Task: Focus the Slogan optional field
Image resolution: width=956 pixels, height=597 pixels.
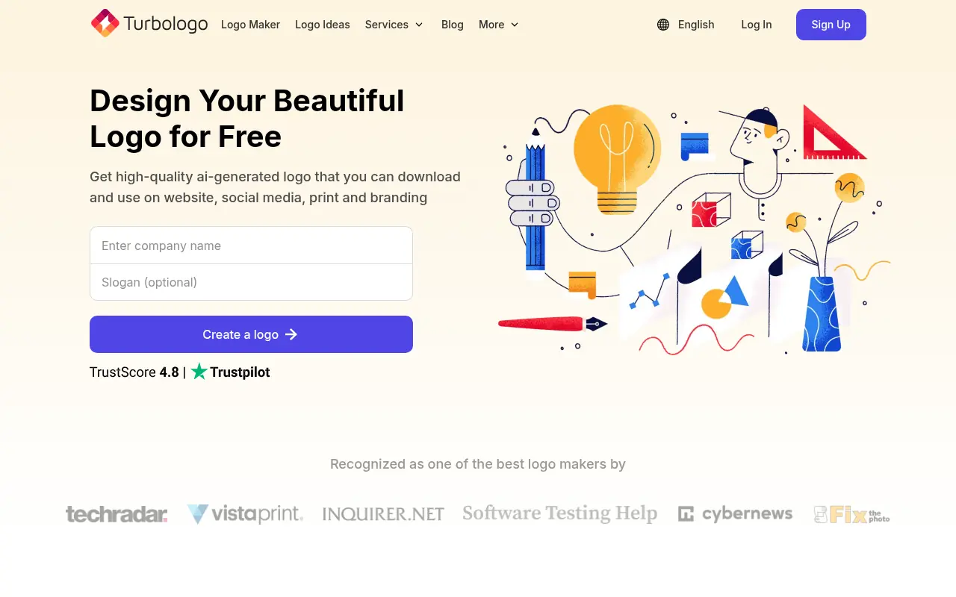Action: tap(251, 282)
